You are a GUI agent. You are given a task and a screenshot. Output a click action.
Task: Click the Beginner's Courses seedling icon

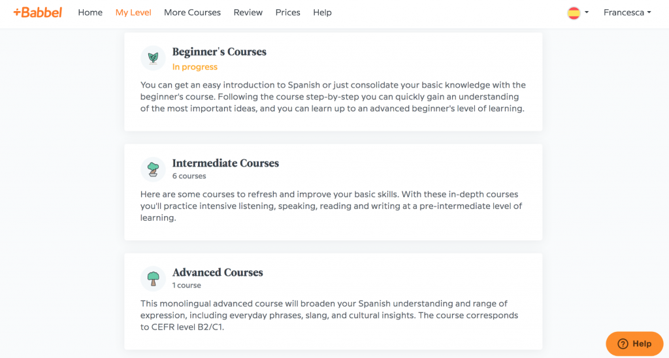point(153,58)
